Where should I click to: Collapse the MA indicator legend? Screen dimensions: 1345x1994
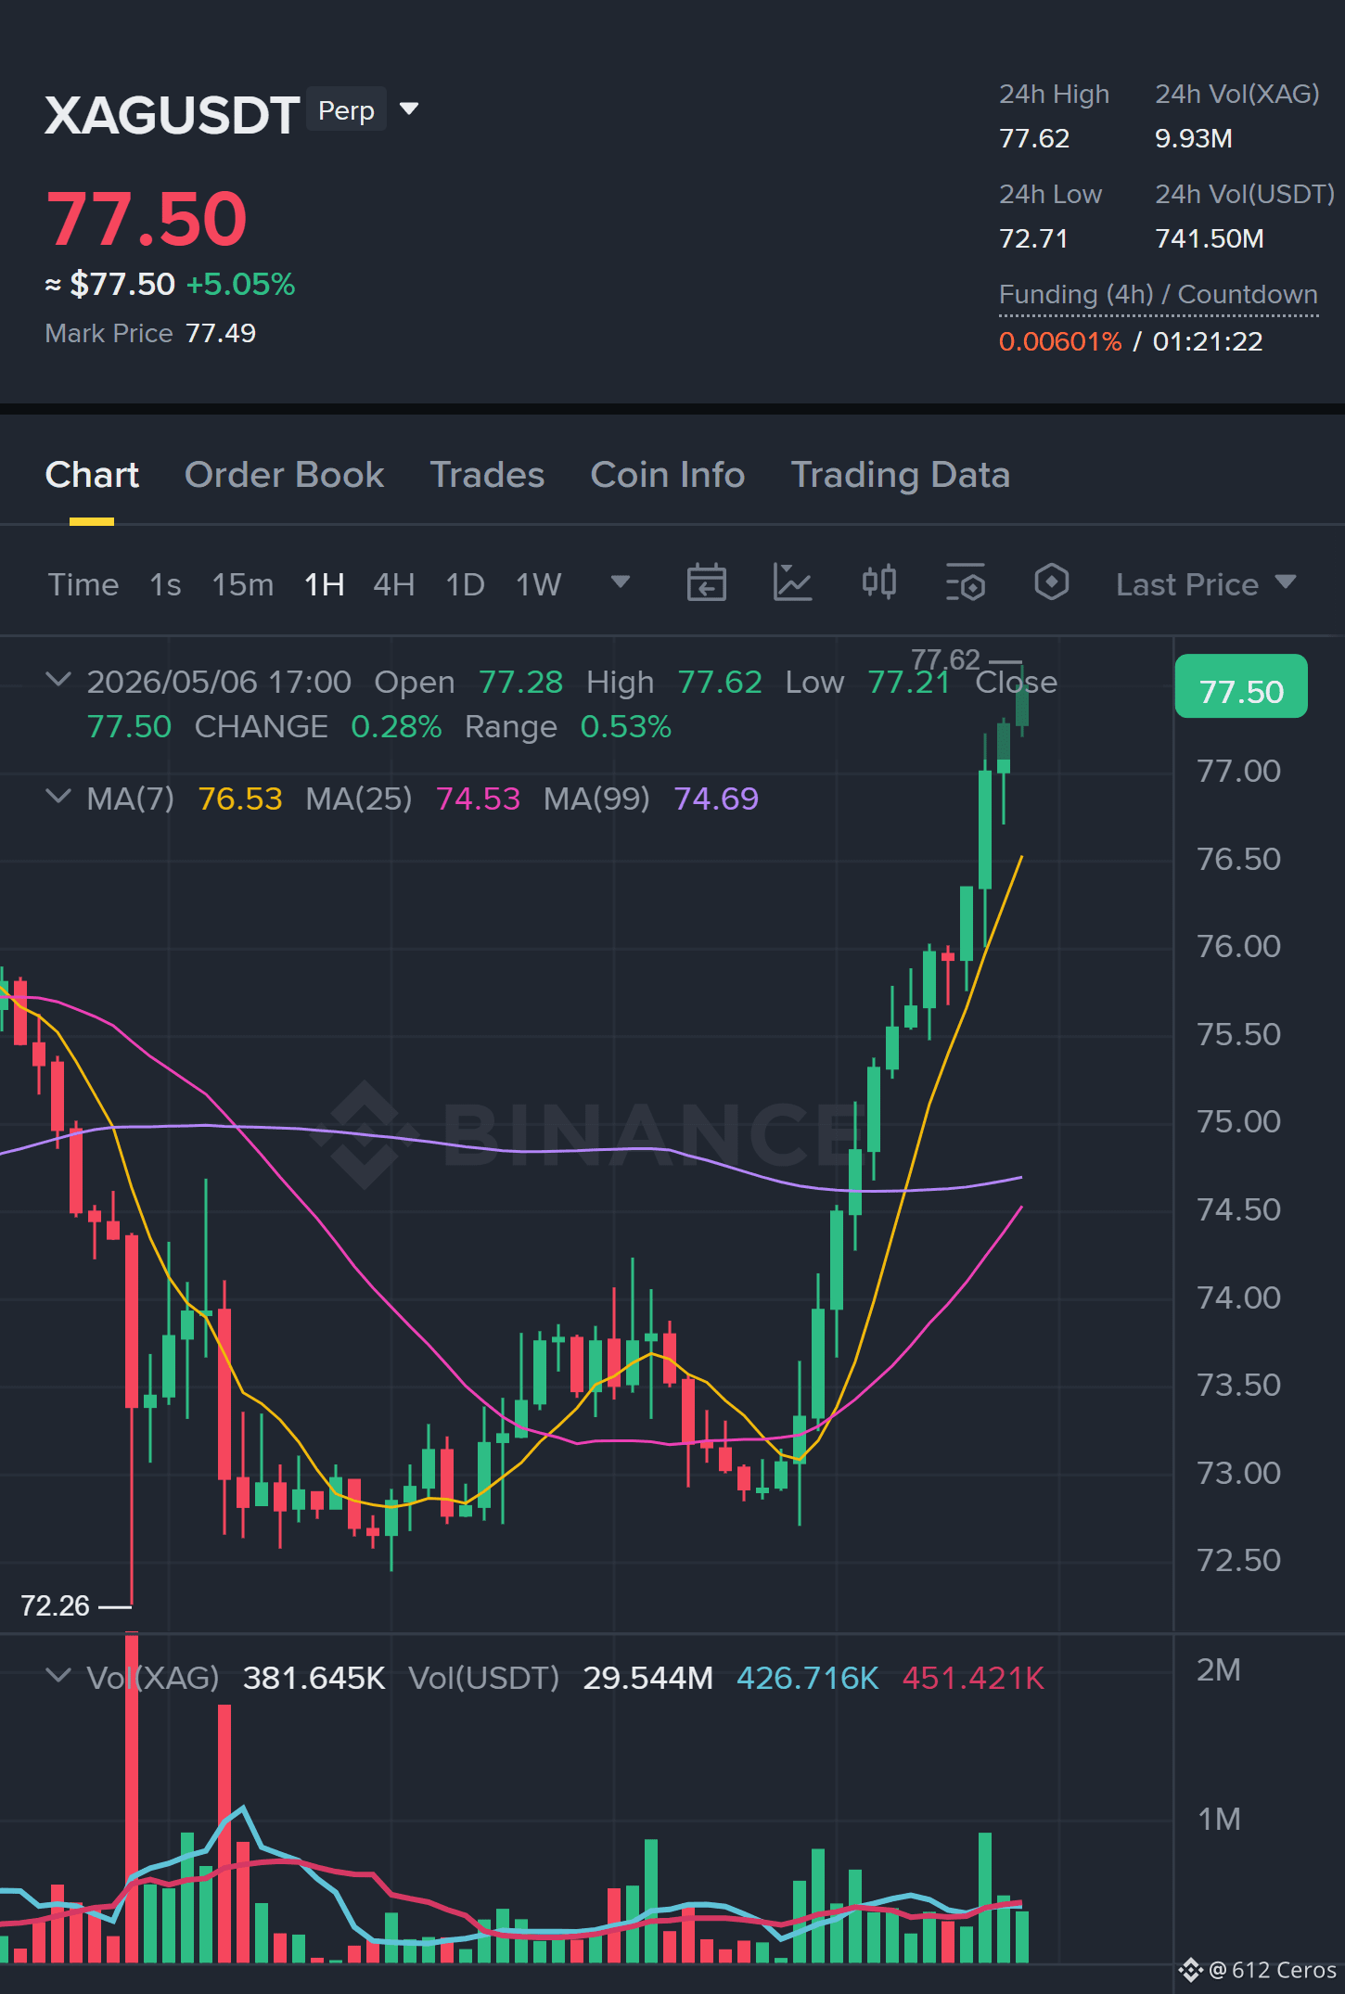[58, 797]
